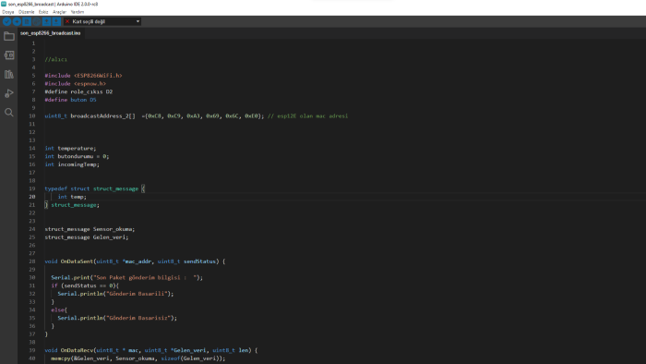Select the son_esp8266_broadcast.ino tab
The height and width of the screenshot is (364, 646).
click(51, 33)
